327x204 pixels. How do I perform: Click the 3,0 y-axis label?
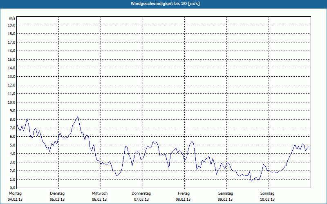click(12, 162)
